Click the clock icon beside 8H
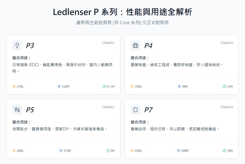Image resolution: width=245 pixels, height=164 pixels. (x=108, y=151)
